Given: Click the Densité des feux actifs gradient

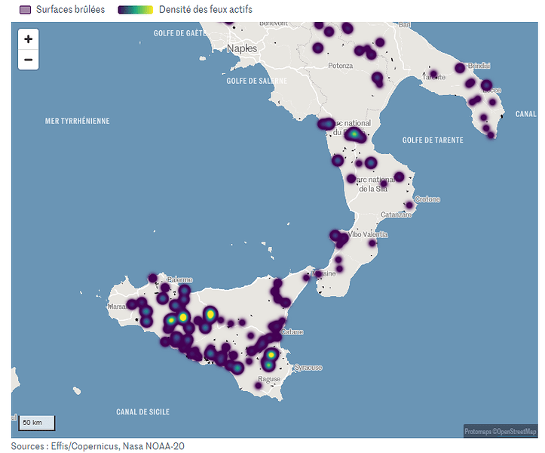Looking at the screenshot, I should coord(135,10).
